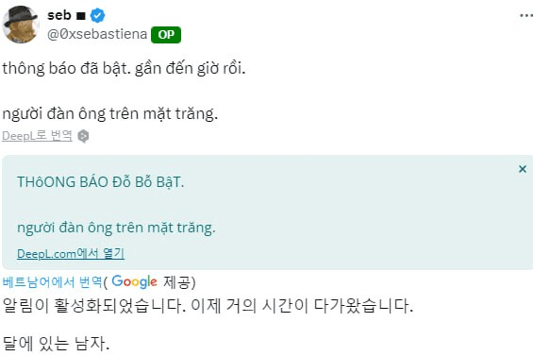Click the Google logo
Viewport: 533px width, 356px height.
[134, 281]
